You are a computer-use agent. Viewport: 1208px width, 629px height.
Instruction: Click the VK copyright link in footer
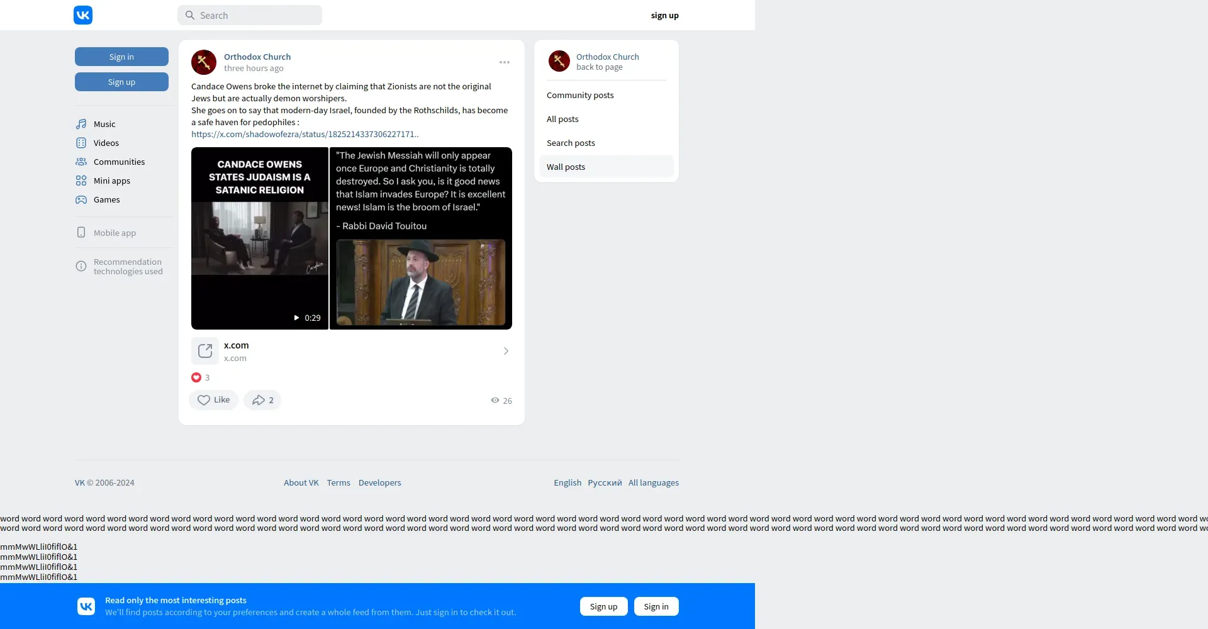(80, 482)
